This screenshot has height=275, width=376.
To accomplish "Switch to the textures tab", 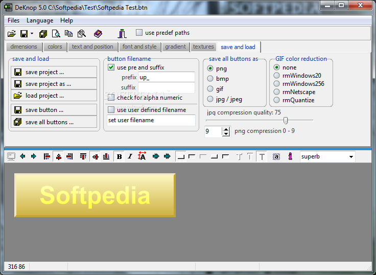I will [x=203, y=47].
